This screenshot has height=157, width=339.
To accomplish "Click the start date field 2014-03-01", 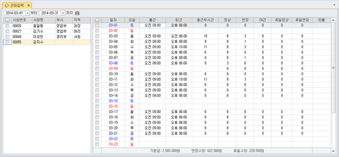I will (x=14, y=13).
